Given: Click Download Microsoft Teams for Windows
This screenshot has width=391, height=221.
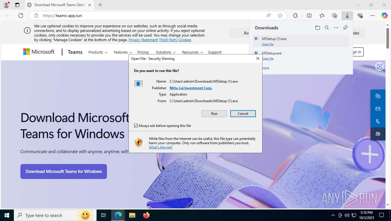Looking at the screenshot, I should (64, 172).
